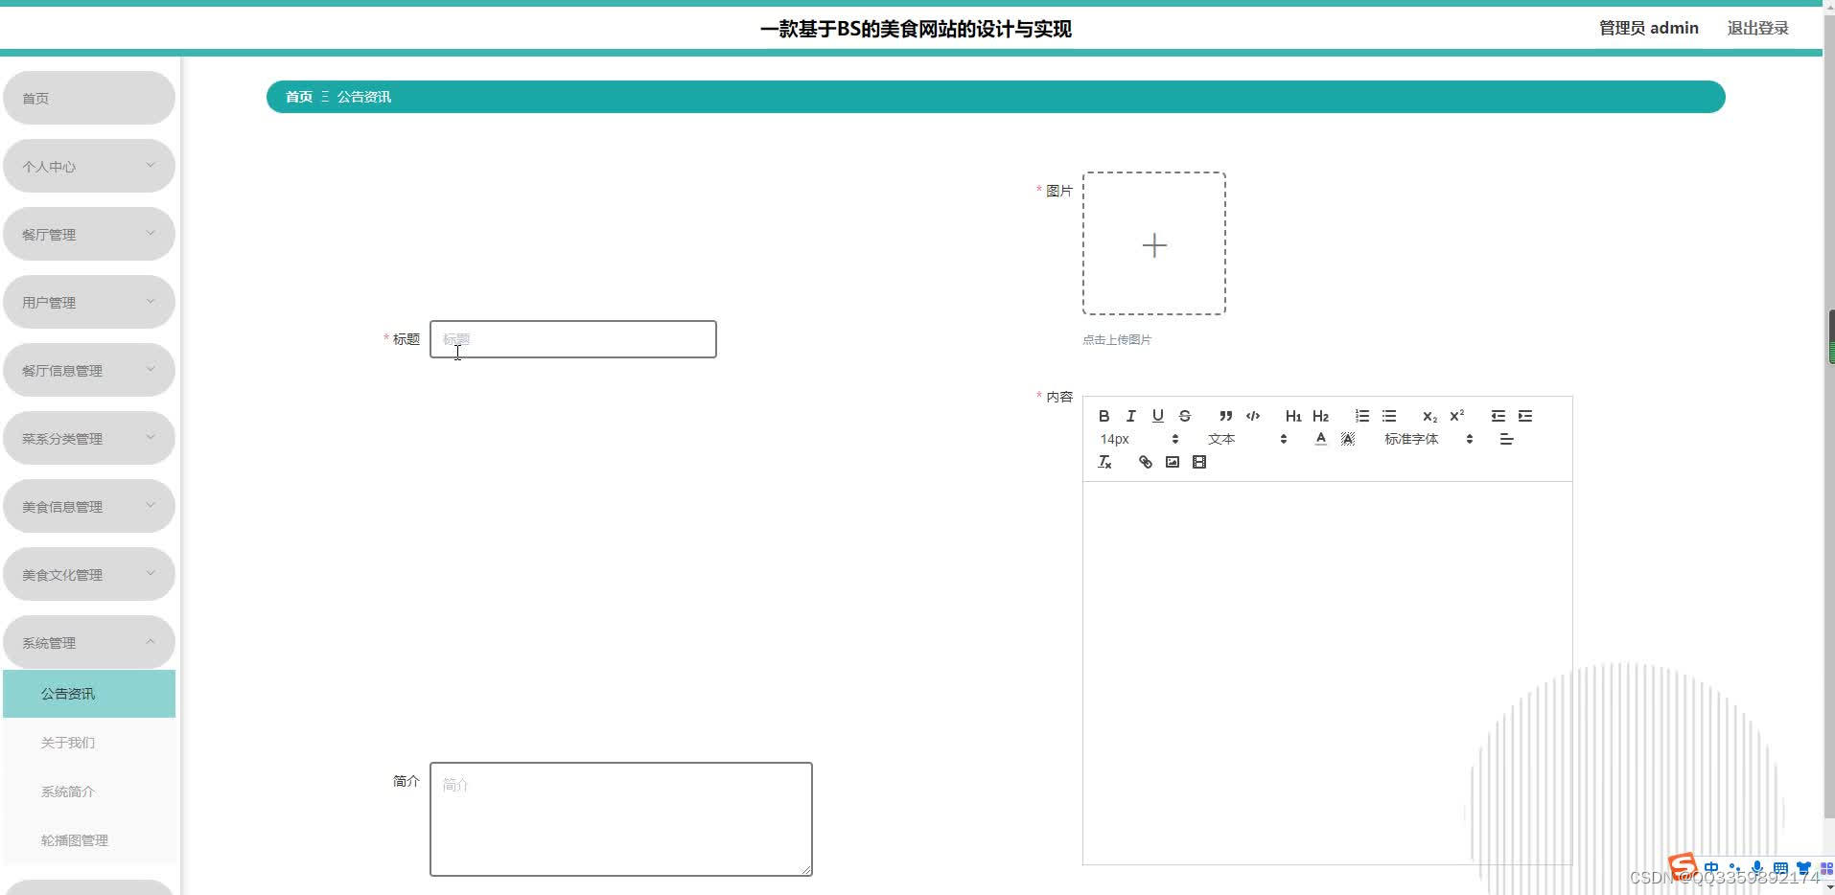Expand the 美食文化管理 sidebar menu
The width and height of the screenshot is (1835, 895).
tap(89, 574)
